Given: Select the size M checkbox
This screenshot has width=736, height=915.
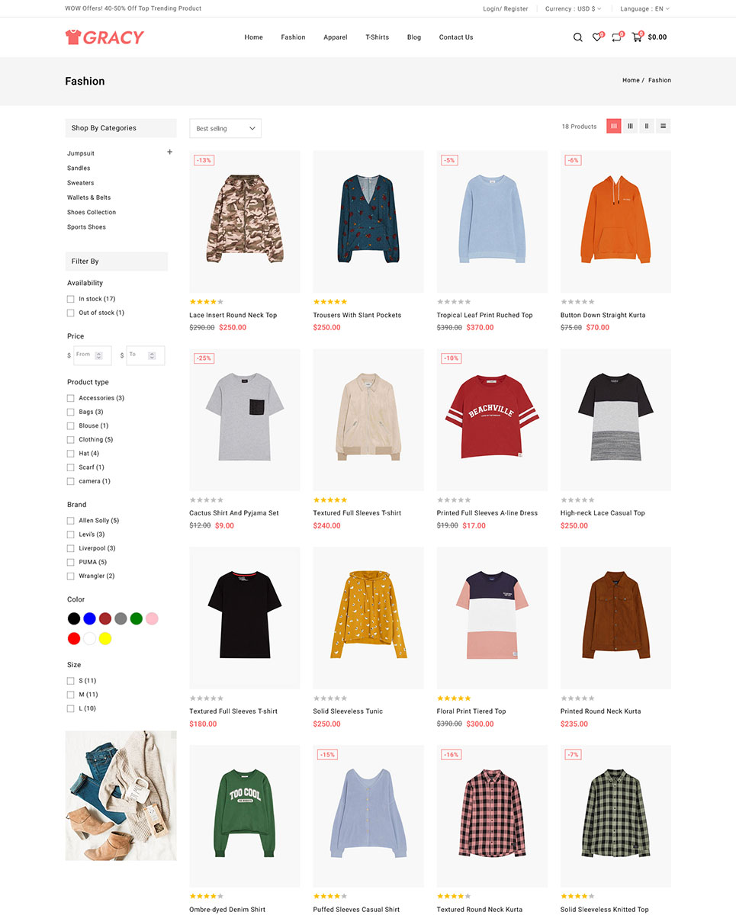Looking at the screenshot, I should (x=71, y=695).
